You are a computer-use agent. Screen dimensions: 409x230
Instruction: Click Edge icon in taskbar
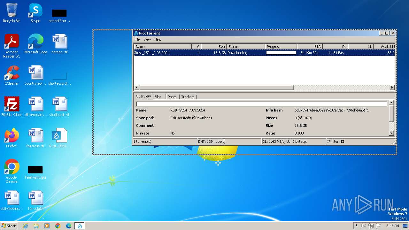click(69, 226)
